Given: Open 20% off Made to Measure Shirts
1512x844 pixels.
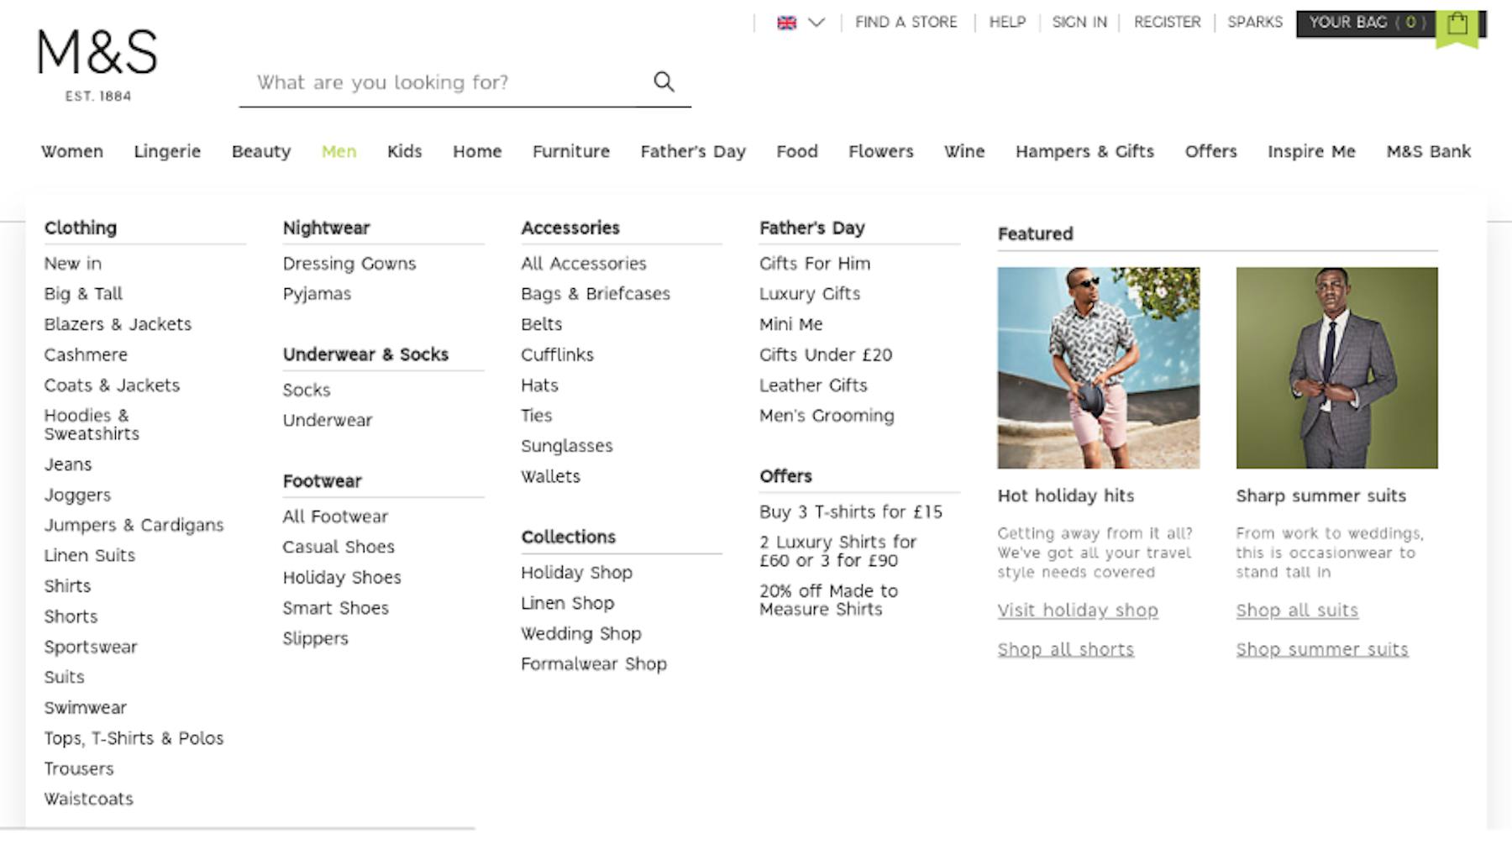Looking at the screenshot, I should pyautogui.click(x=828, y=600).
